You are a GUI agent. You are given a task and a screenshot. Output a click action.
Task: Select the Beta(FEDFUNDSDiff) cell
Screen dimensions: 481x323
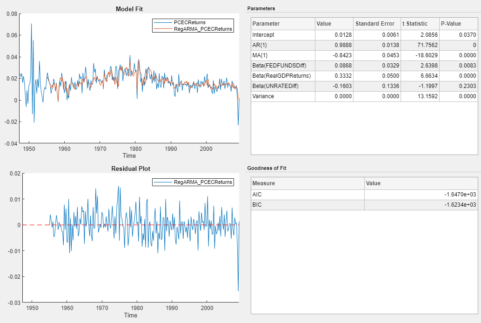[283, 66]
